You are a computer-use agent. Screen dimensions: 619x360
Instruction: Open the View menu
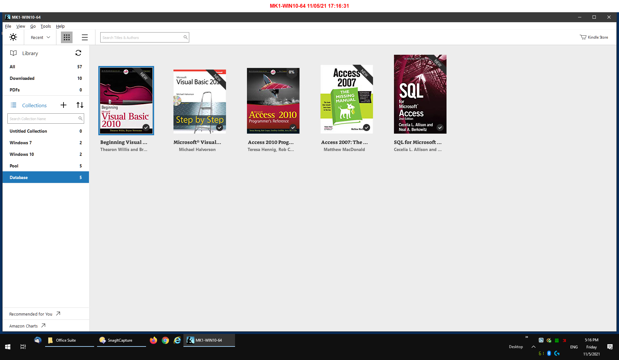21,26
